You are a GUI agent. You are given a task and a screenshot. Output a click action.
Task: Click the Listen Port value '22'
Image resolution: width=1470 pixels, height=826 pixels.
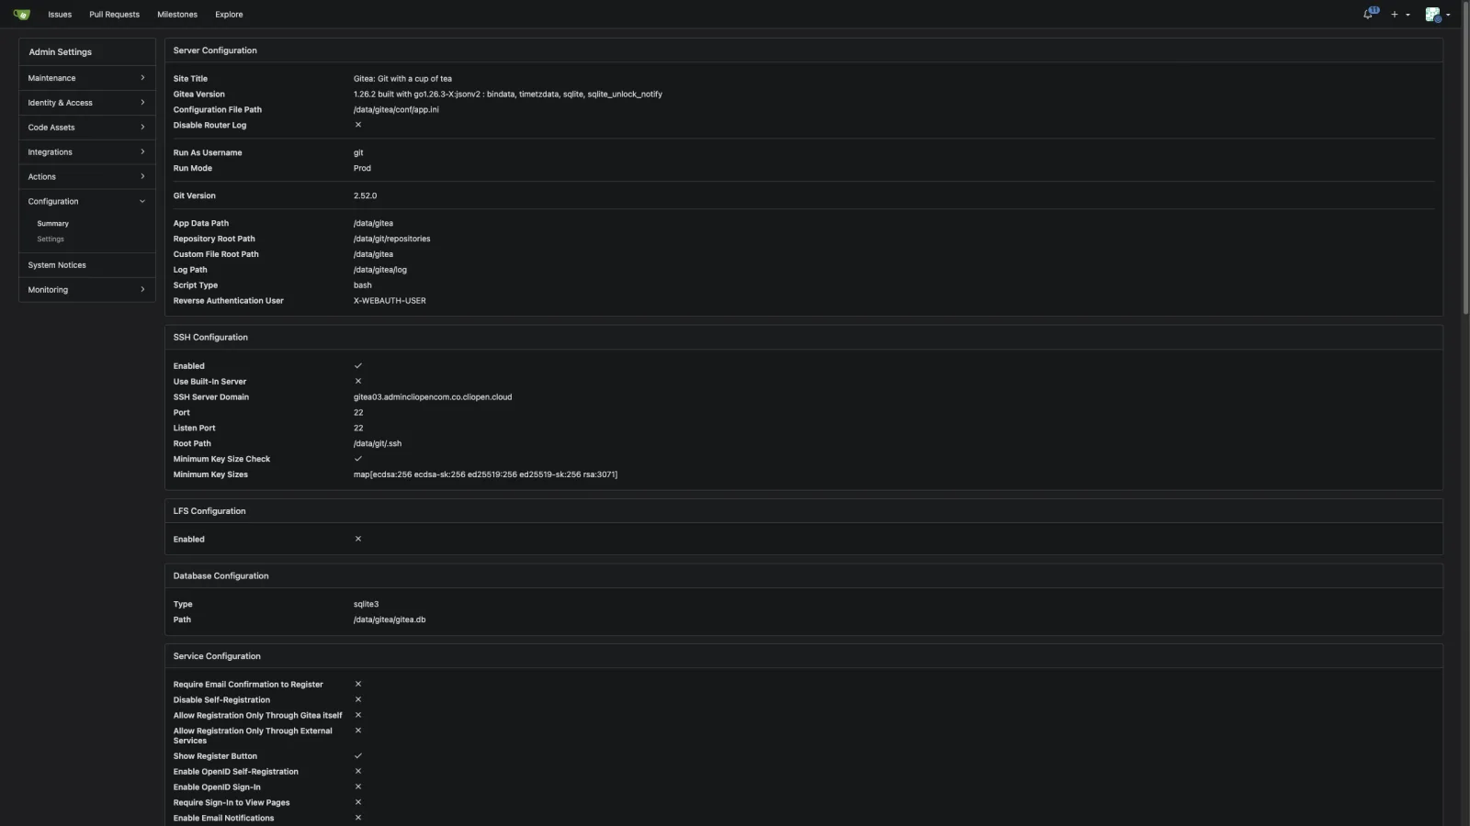pos(358,429)
